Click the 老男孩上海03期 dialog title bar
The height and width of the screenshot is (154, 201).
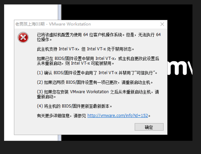(90, 24)
